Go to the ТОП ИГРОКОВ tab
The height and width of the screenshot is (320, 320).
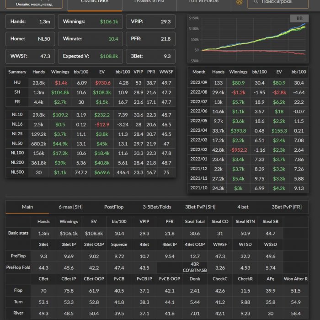pos(204,2)
